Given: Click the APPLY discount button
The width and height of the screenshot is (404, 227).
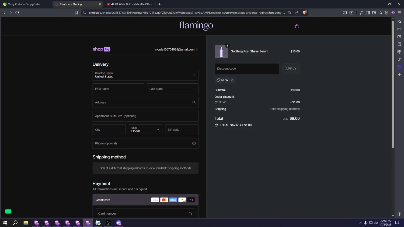Looking at the screenshot, I should tap(291, 69).
